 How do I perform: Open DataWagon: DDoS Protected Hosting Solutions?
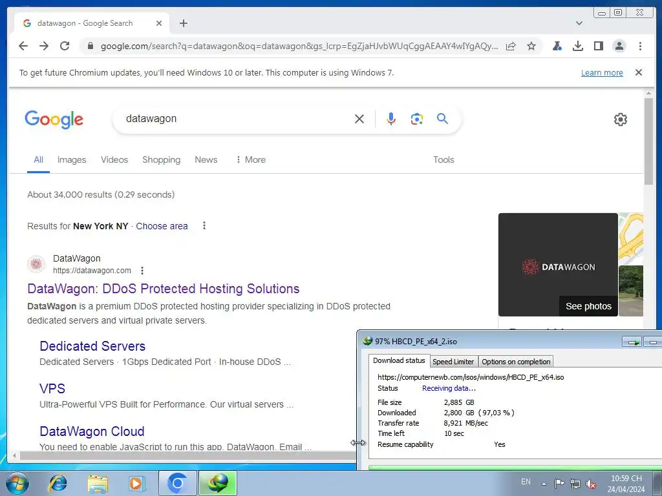tap(164, 289)
